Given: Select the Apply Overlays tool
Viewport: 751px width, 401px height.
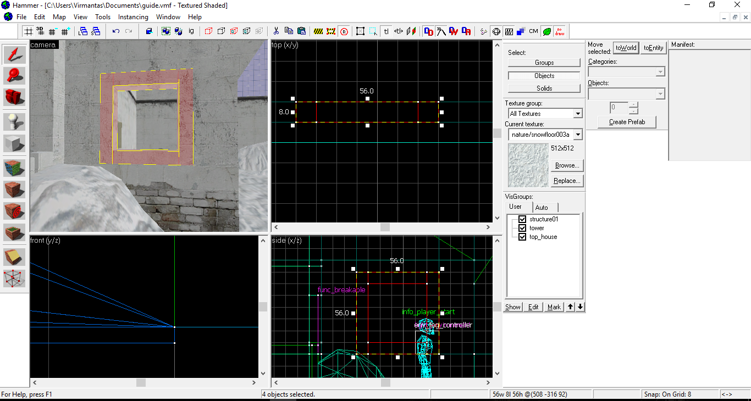Looking at the screenshot, I should pyautogui.click(x=15, y=232).
